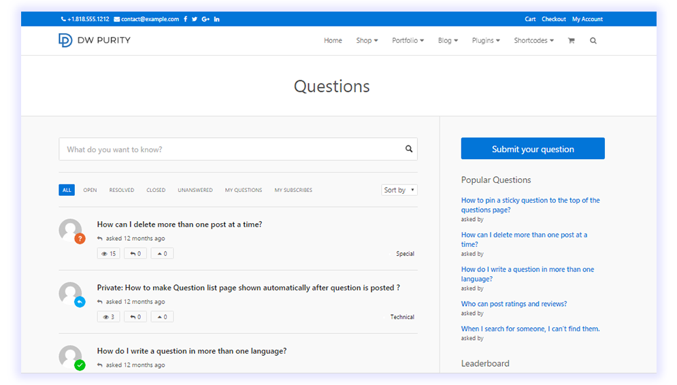The height and width of the screenshot is (385, 677).
Task: Open the Sort by dropdown
Action: point(399,190)
